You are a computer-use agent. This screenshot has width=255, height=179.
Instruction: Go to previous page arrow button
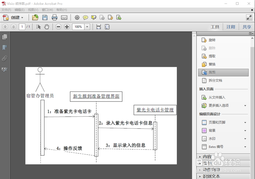[5, 27]
